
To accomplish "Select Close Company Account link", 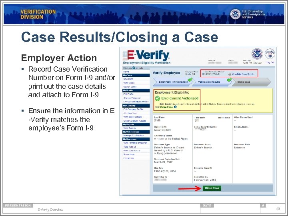I will pyautogui.click(x=135, y=121).
